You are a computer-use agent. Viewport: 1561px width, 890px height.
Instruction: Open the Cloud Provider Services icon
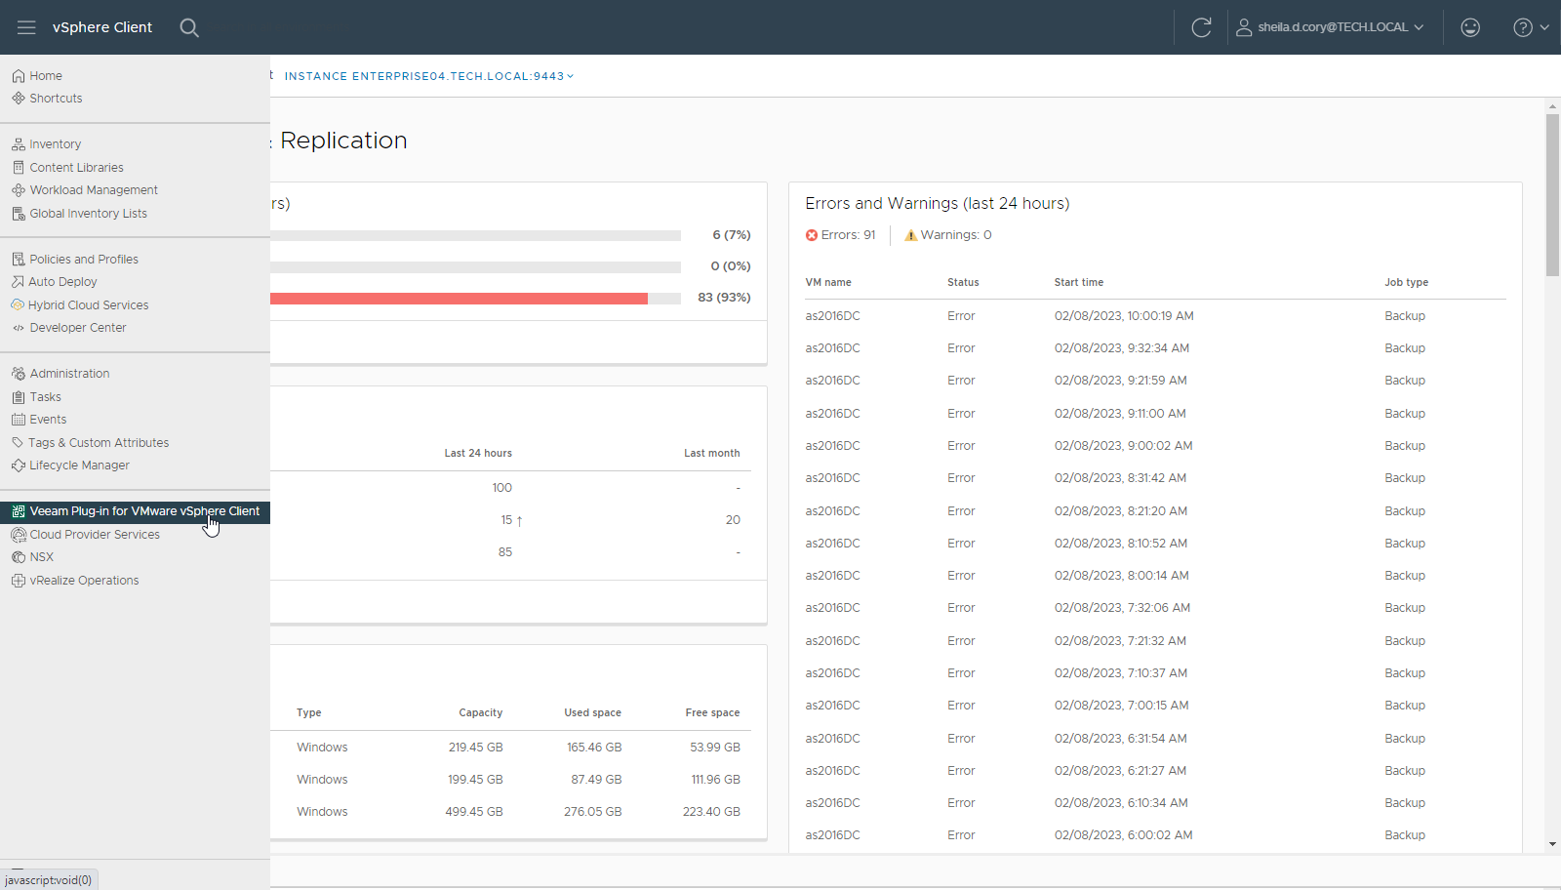point(18,534)
